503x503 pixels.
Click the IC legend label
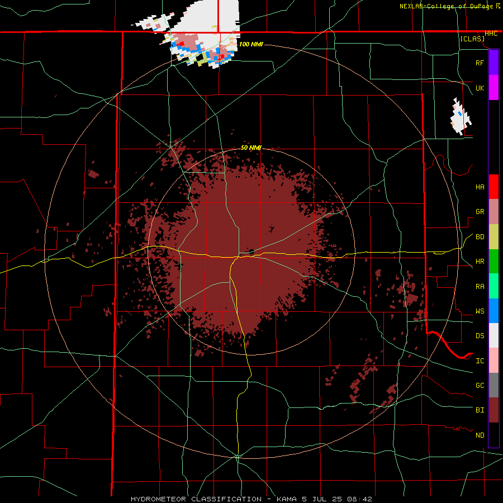coord(480,361)
